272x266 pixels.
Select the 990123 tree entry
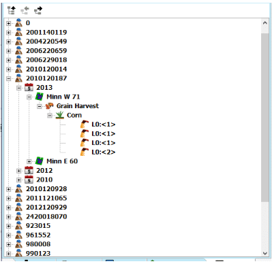(38, 253)
